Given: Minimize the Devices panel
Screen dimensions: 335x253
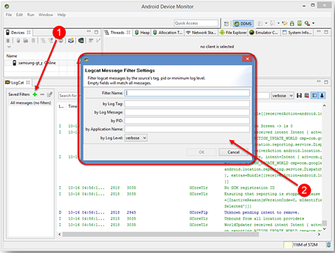Looking at the screenshot, I should [x=89, y=31].
